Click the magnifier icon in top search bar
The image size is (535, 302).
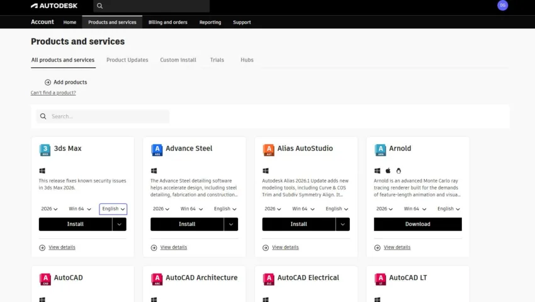click(x=99, y=6)
